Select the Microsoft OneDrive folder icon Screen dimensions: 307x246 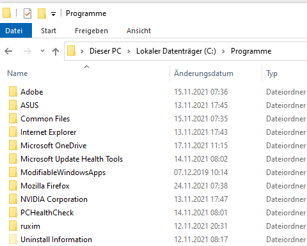click(13, 145)
